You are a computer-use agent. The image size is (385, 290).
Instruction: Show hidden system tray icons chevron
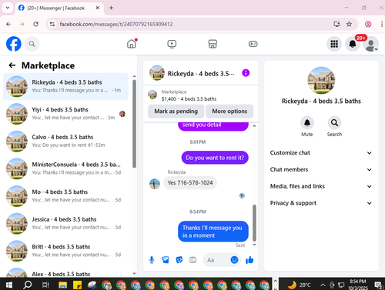pyautogui.click(x=323, y=285)
